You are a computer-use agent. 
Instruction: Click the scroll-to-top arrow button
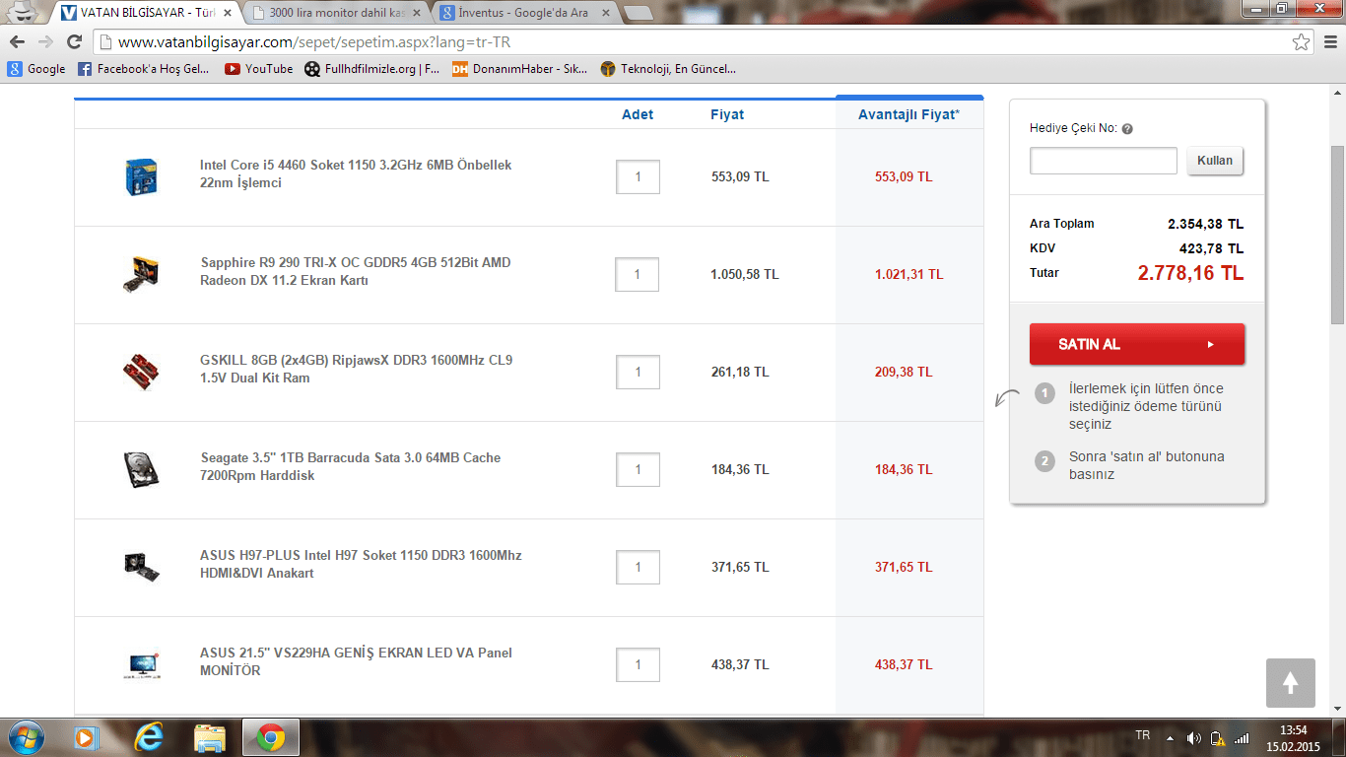[1291, 682]
